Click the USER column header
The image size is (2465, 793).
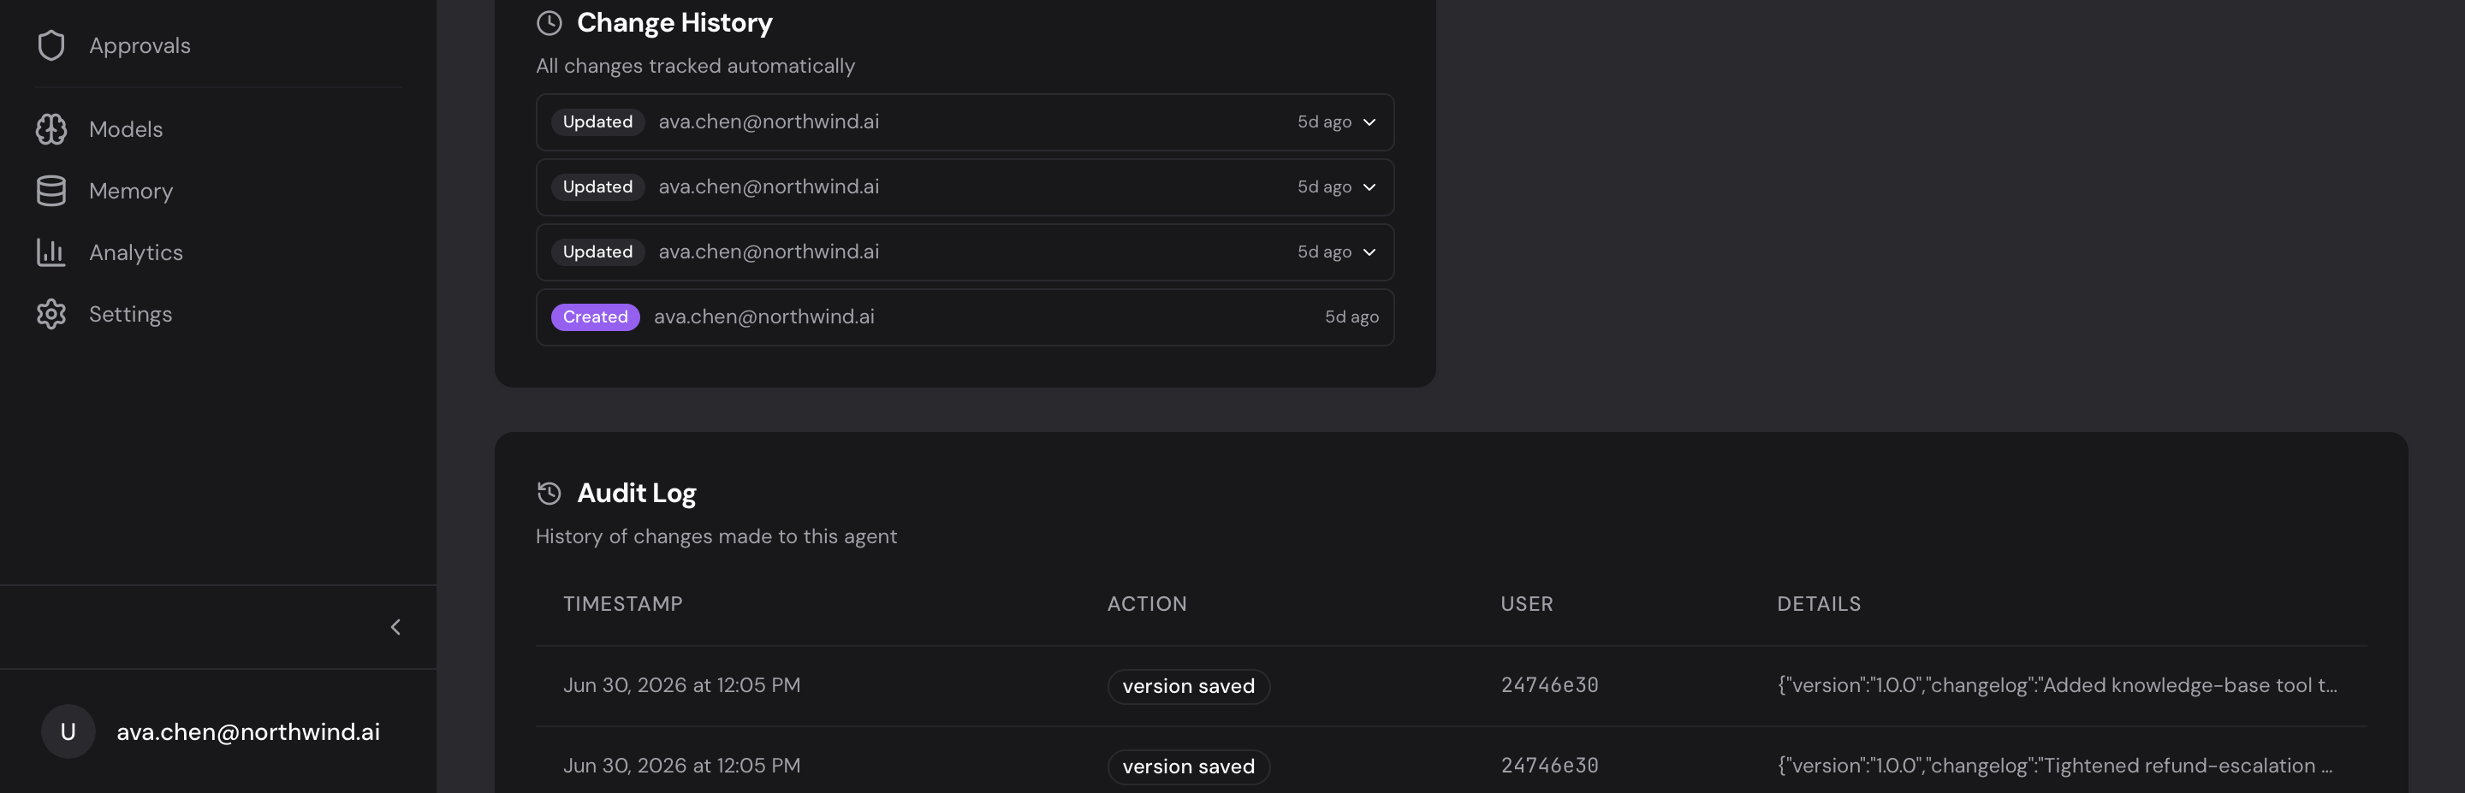tap(1526, 604)
